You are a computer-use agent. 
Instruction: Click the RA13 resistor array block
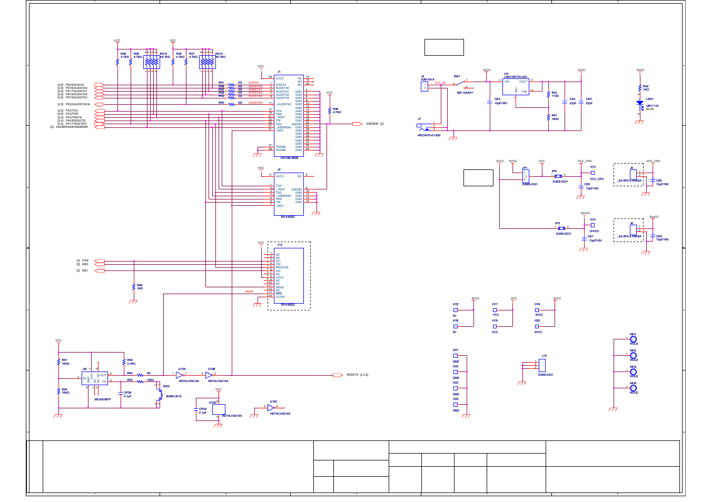[151, 62]
